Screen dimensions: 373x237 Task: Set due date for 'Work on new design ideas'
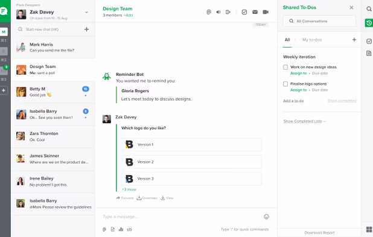(320, 73)
